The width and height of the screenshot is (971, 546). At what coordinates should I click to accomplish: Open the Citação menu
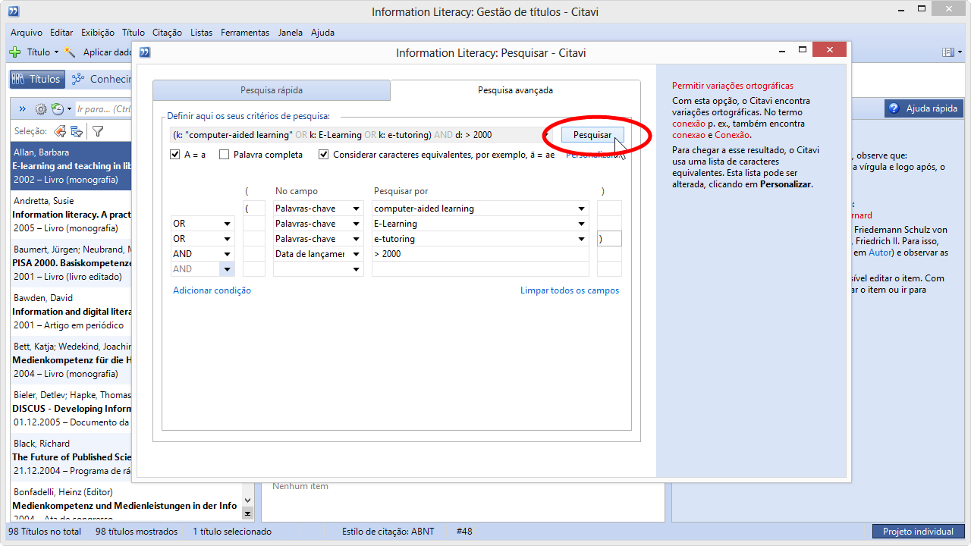pos(167,33)
